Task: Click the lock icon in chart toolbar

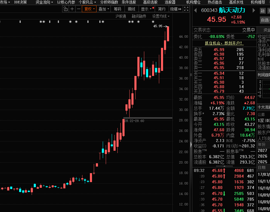Action: pos(66,9)
